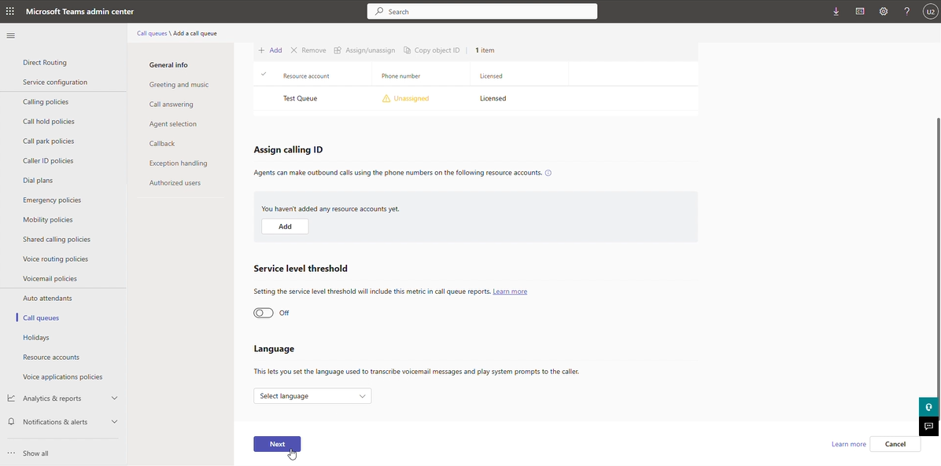941x466 pixels.
Task: Click Notifications & alerts bell icon
Action: (x=11, y=422)
